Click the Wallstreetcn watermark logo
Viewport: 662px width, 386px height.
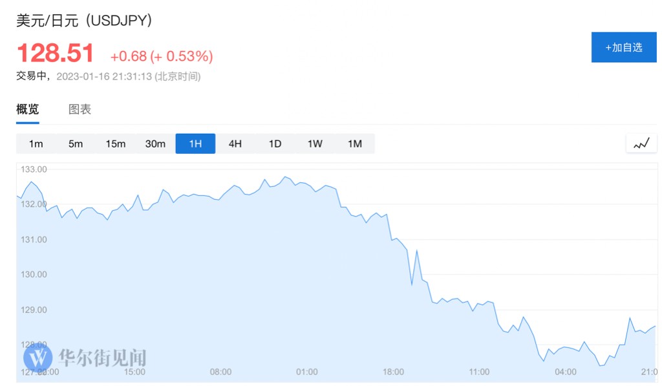pos(37,358)
